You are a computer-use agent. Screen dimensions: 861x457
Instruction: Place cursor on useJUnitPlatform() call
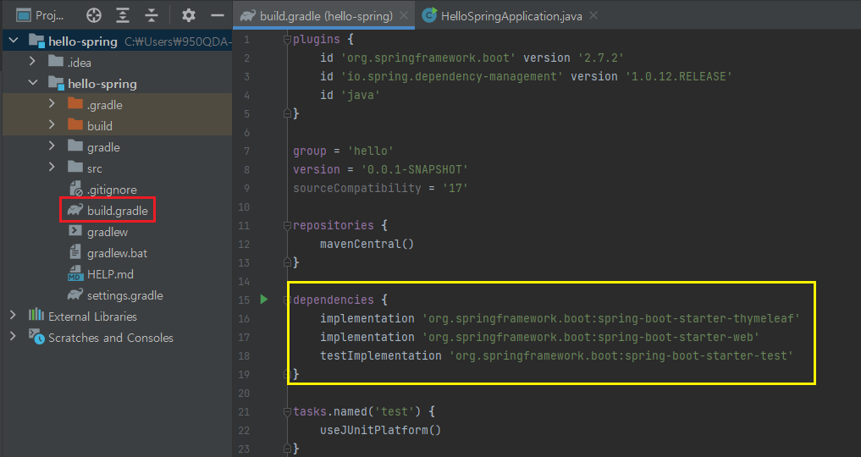point(380,430)
